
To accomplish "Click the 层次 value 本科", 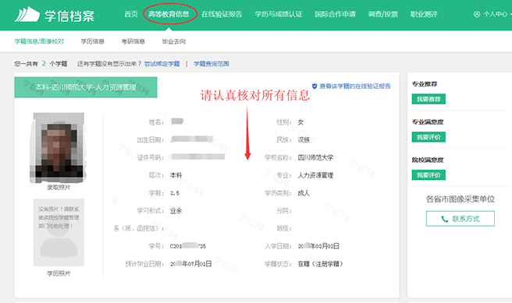I will click(x=176, y=175).
